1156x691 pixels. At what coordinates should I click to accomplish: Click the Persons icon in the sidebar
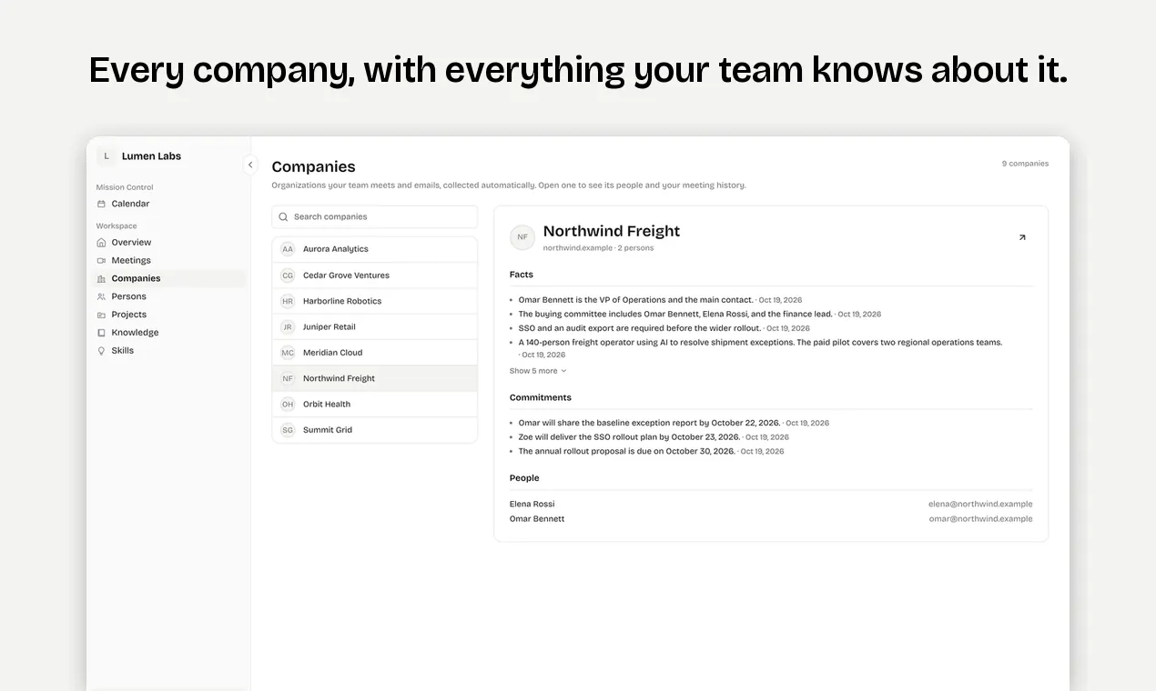[101, 296]
